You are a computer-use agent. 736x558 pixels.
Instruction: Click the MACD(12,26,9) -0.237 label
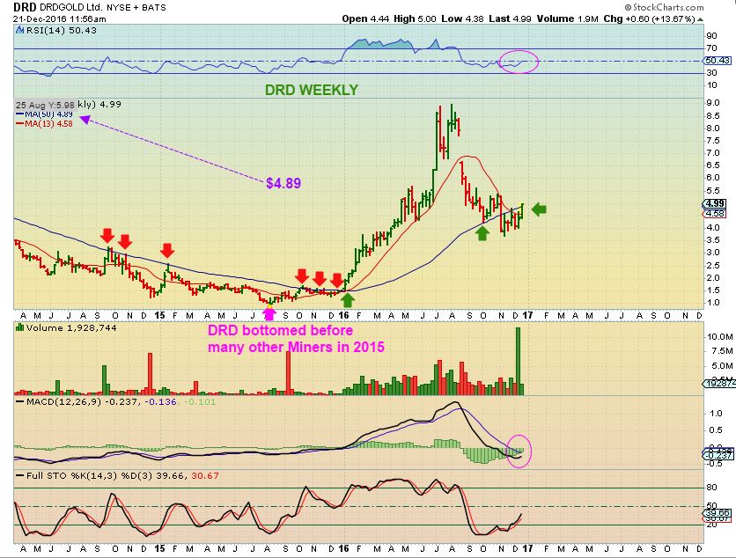tap(83, 401)
